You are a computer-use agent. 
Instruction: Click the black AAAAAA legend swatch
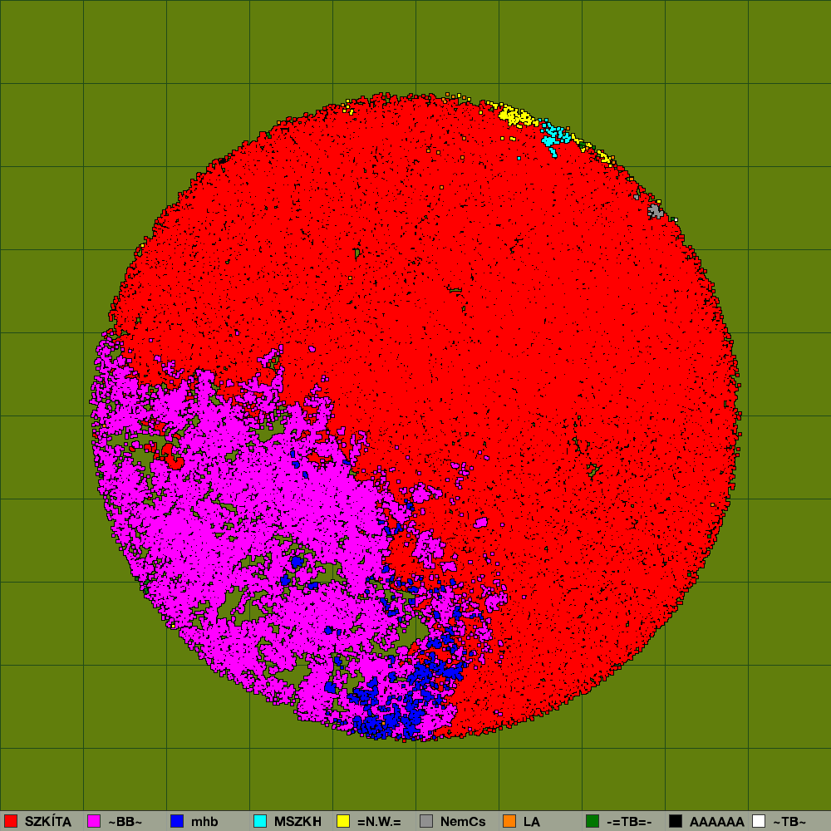(x=676, y=821)
